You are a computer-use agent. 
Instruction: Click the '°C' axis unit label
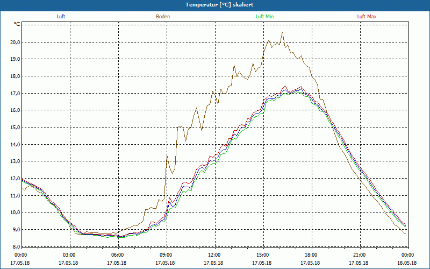(17, 24)
